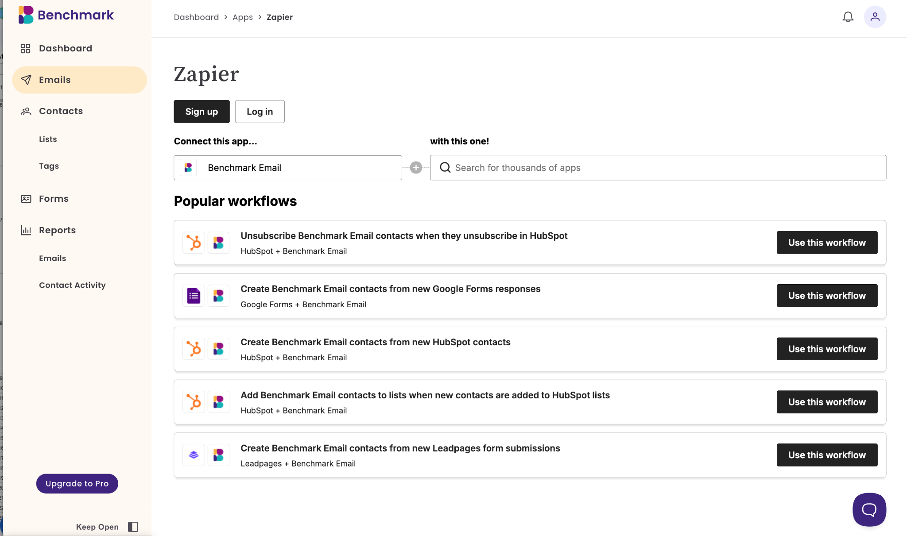Open notifications bell
This screenshot has width=907, height=536.
click(848, 17)
